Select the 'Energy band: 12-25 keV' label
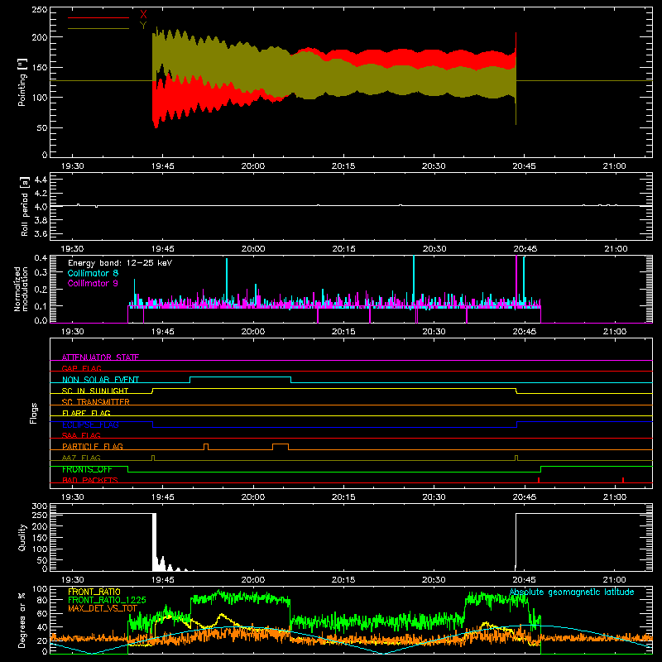This screenshot has height=662, width=662. (x=120, y=263)
